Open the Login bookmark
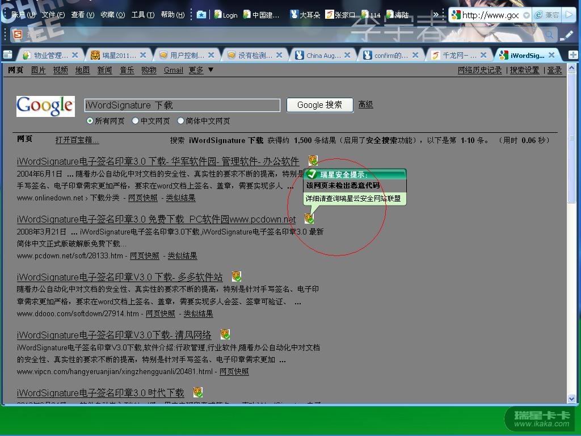This screenshot has width=581, height=436. click(x=226, y=15)
